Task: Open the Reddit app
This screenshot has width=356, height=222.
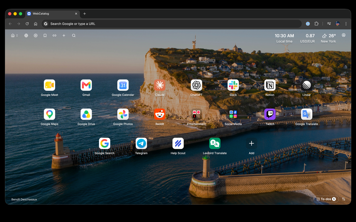Action: [x=160, y=114]
